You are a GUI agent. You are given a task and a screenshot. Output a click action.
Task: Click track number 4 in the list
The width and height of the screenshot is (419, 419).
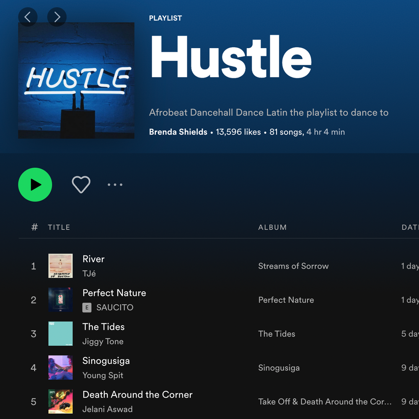(34, 368)
